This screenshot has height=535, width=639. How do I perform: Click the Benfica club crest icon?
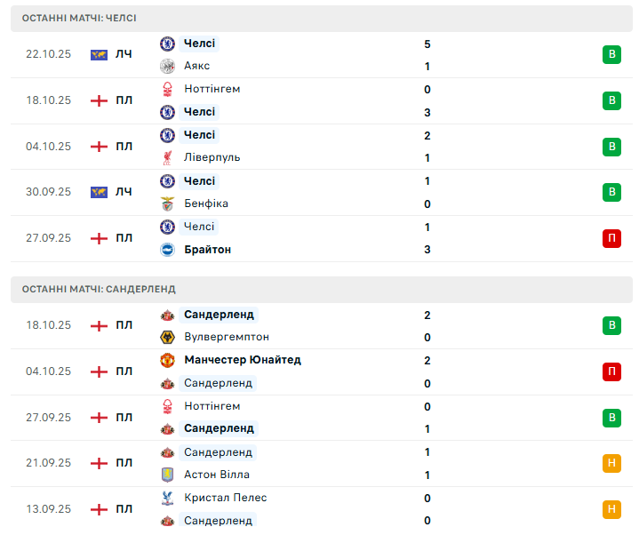[x=167, y=204]
